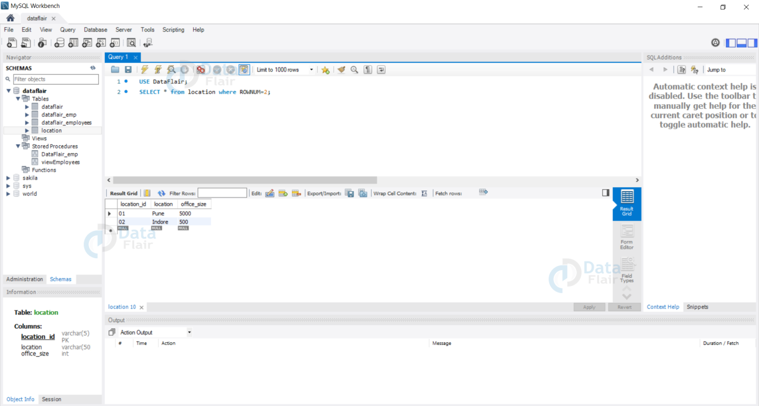Open the Form Editor view
The image size is (759, 406).
627,237
